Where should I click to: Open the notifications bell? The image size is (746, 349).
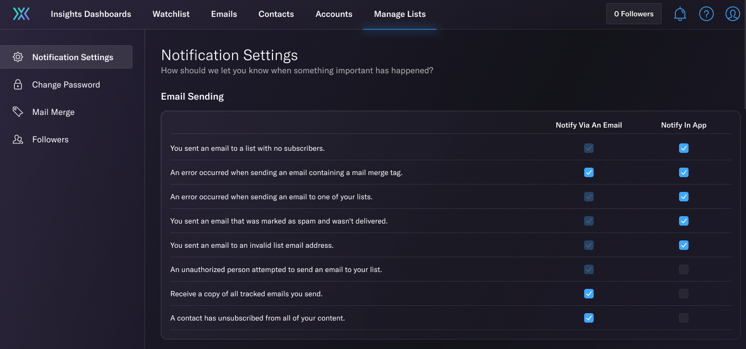click(x=680, y=14)
